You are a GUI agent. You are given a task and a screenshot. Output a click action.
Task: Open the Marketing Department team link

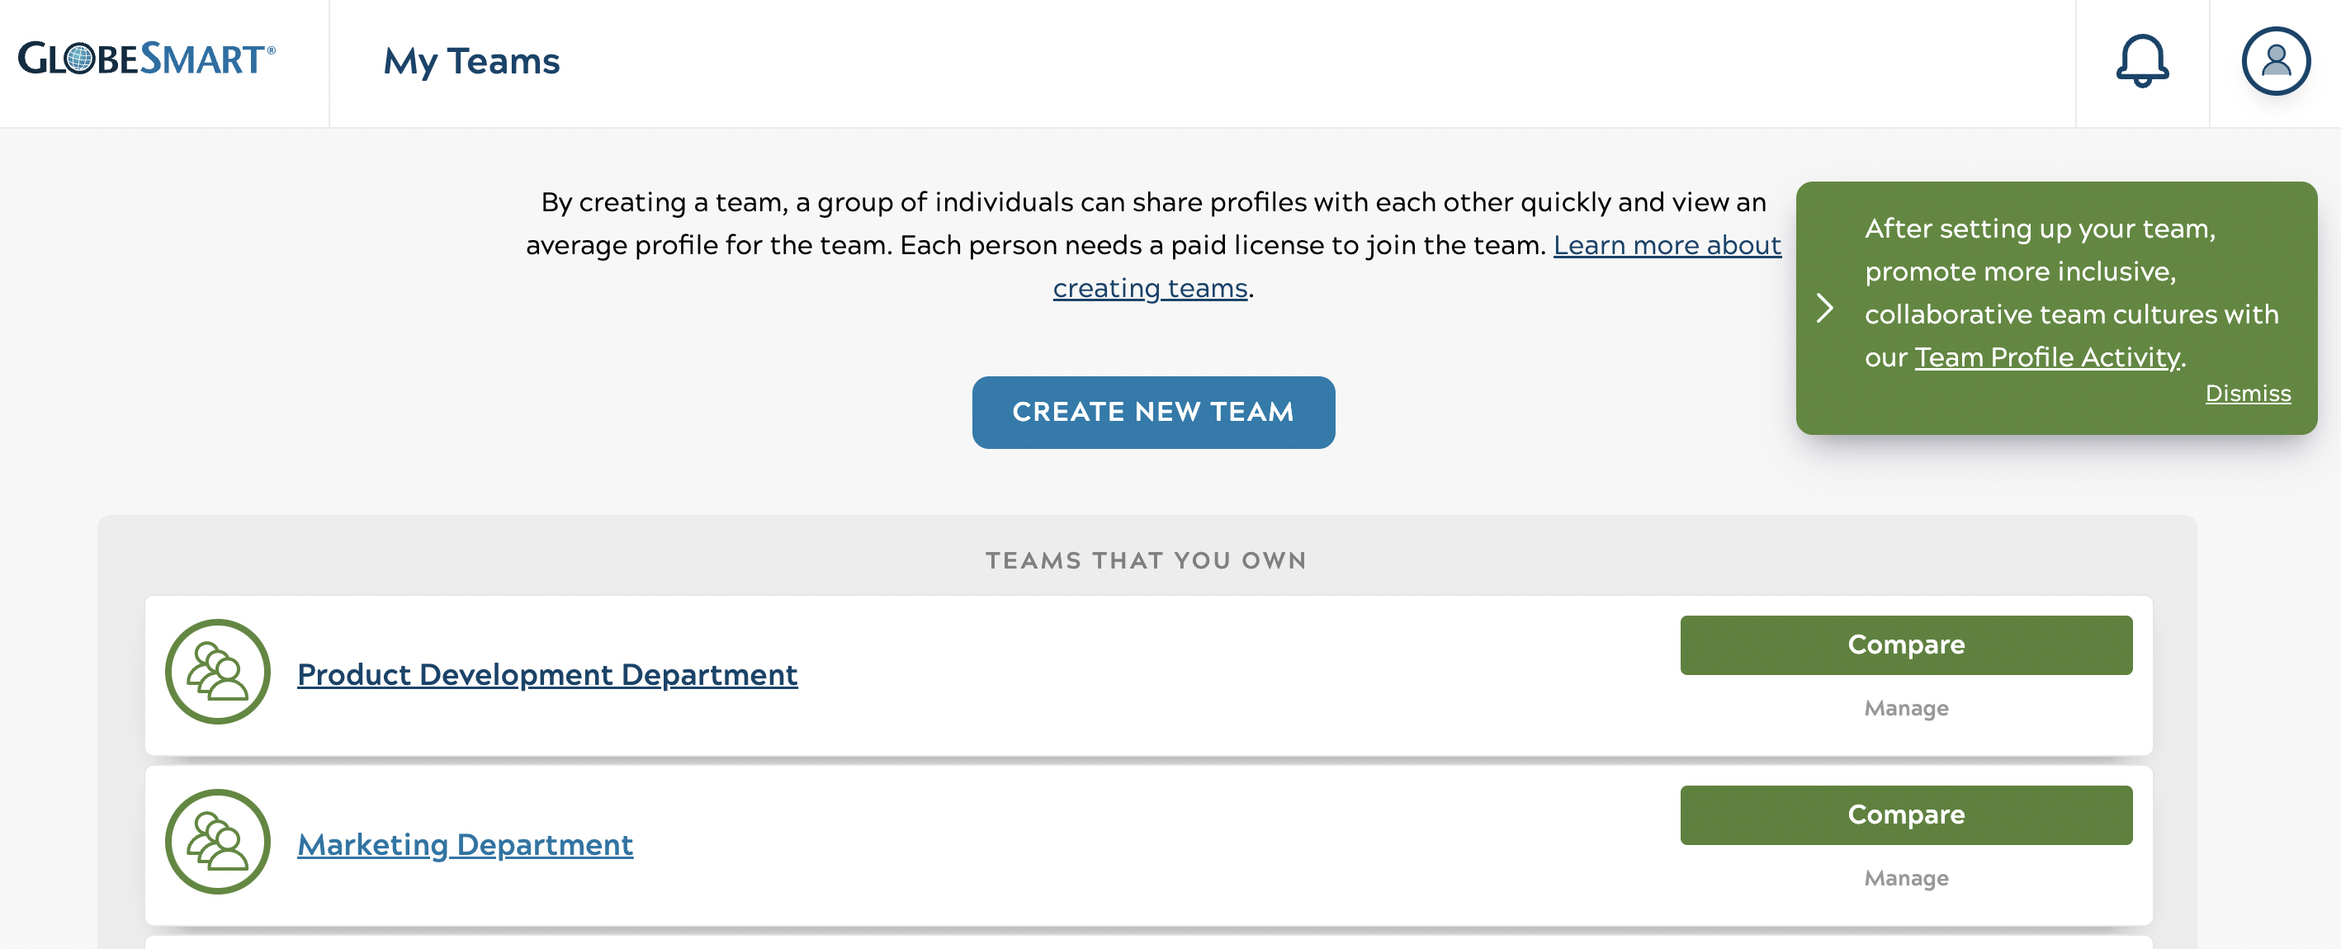click(465, 844)
